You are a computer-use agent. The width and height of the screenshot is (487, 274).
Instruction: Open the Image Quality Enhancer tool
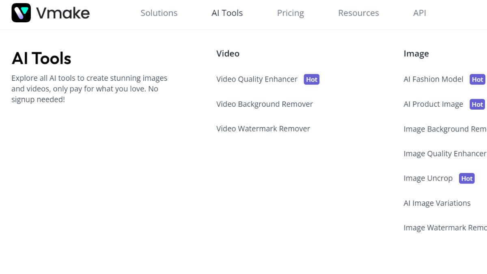point(445,153)
